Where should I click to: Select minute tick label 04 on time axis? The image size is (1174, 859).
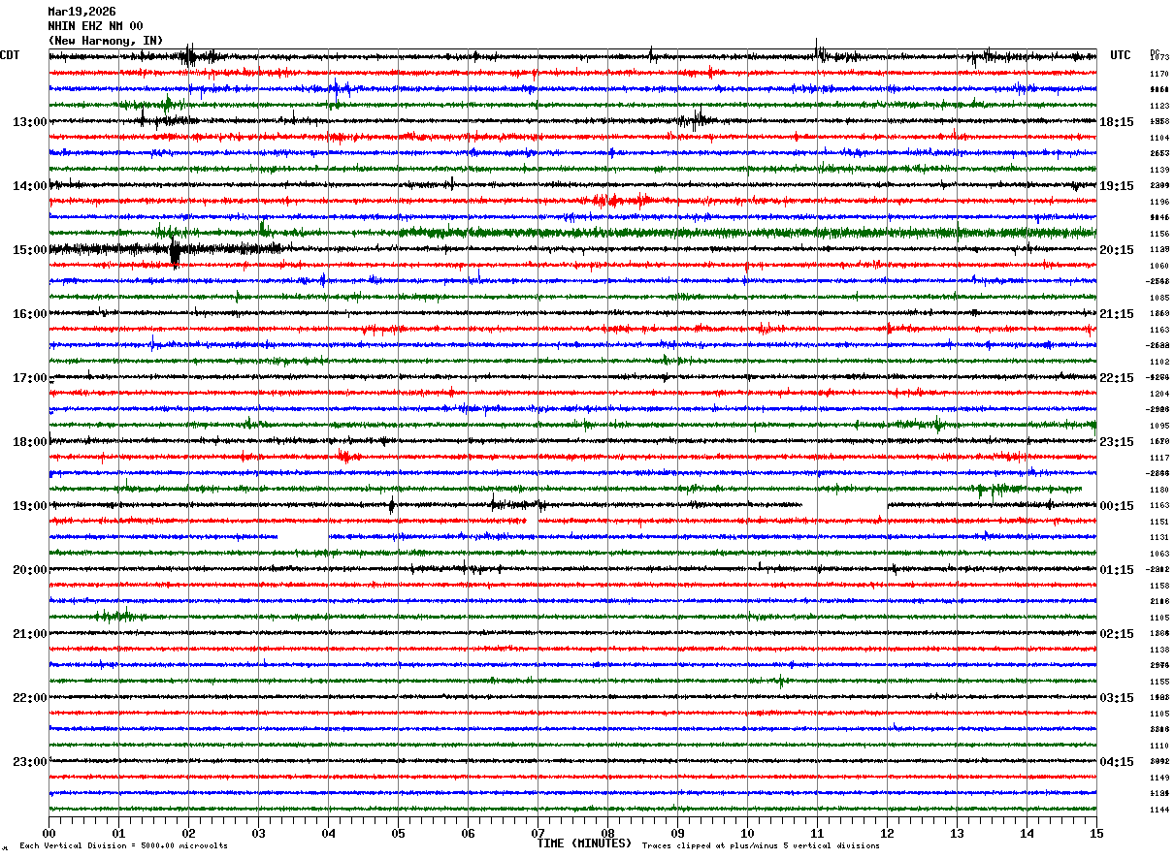point(328,833)
